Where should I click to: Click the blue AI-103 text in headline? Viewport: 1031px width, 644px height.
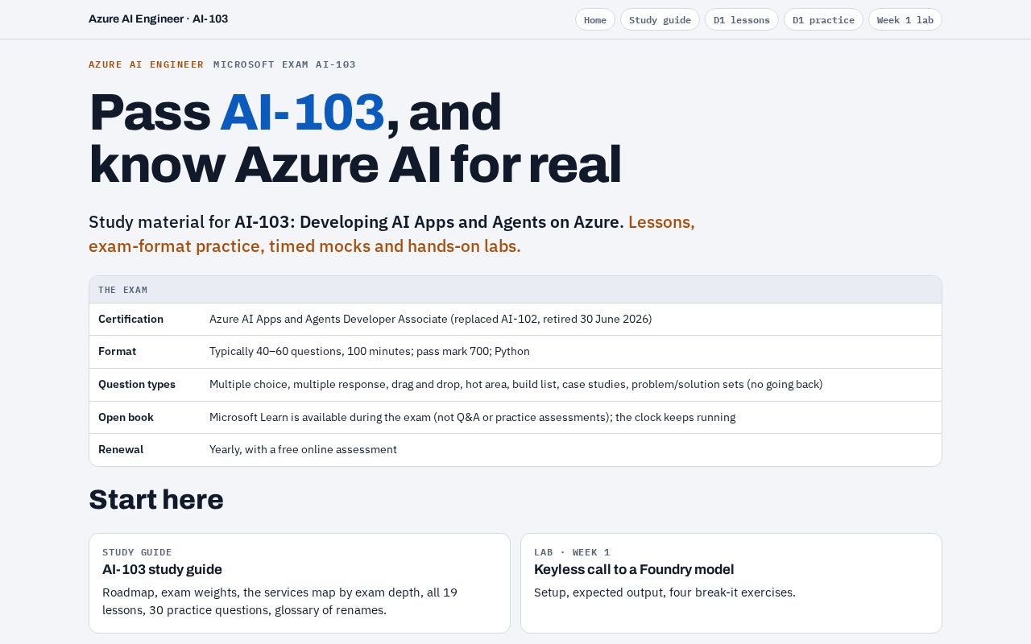click(x=302, y=112)
